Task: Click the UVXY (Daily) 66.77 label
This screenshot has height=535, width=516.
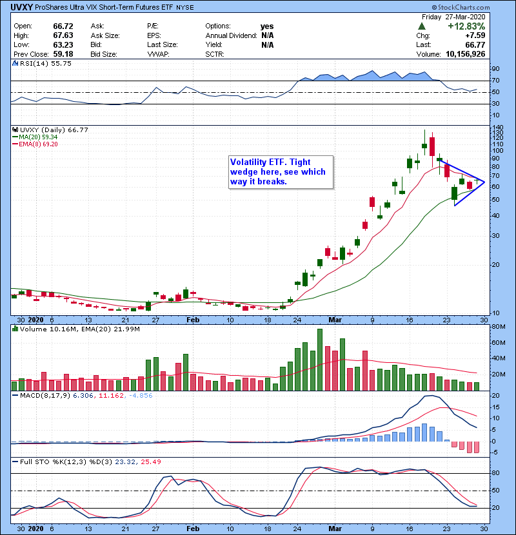Action: point(54,130)
